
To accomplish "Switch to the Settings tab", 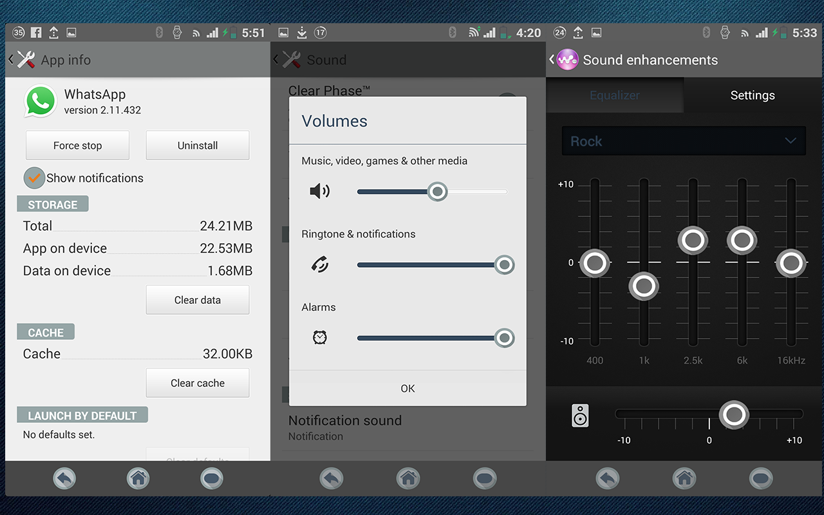I will point(753,95).
